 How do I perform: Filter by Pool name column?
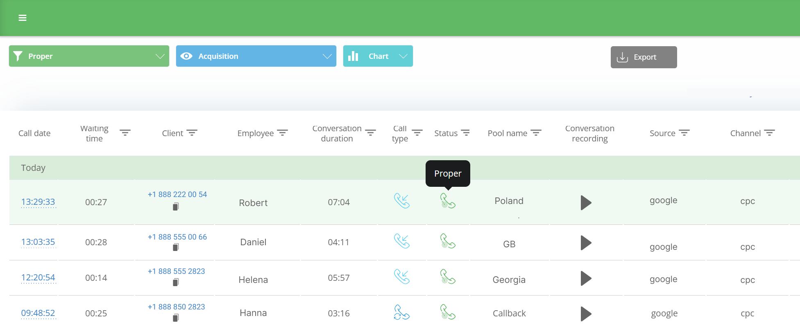(x=536, y=132)
